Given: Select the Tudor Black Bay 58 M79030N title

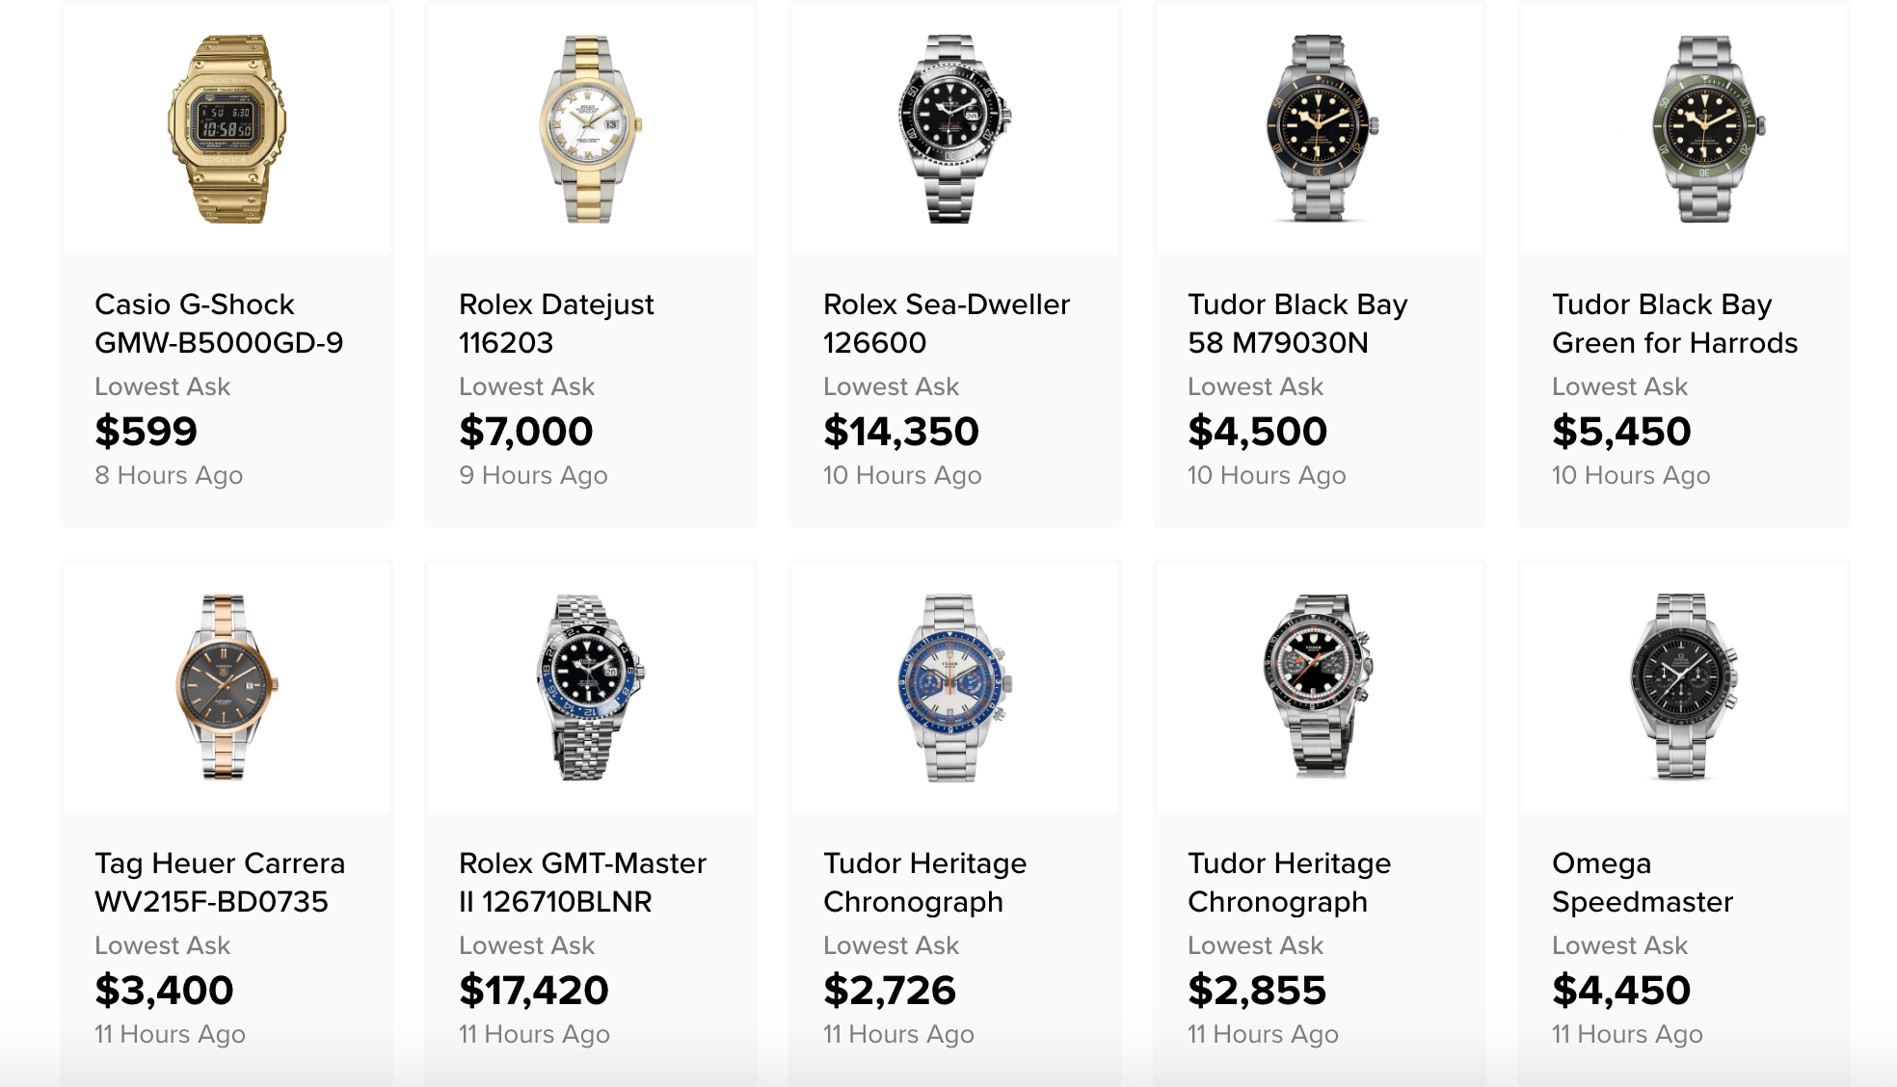Looking at the screenshot, I should [1297, 324].
